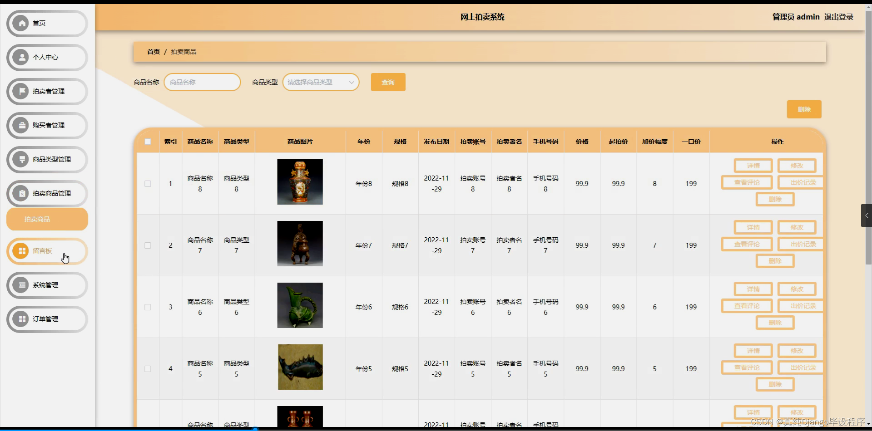The height and width of the screenshot is (431, 872).
Task: Click the 查询 search button
Action: (x=388, y=82)
